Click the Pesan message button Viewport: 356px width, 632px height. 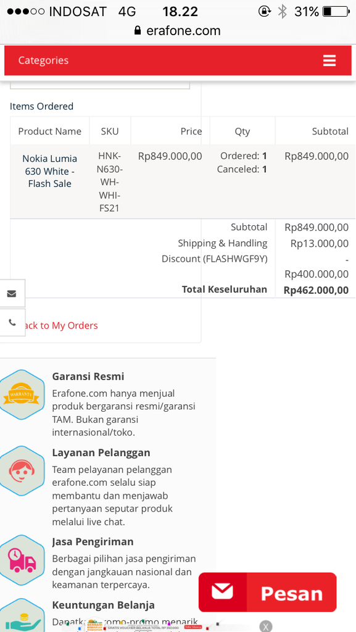pyautogui.click(x=267, y=592)
